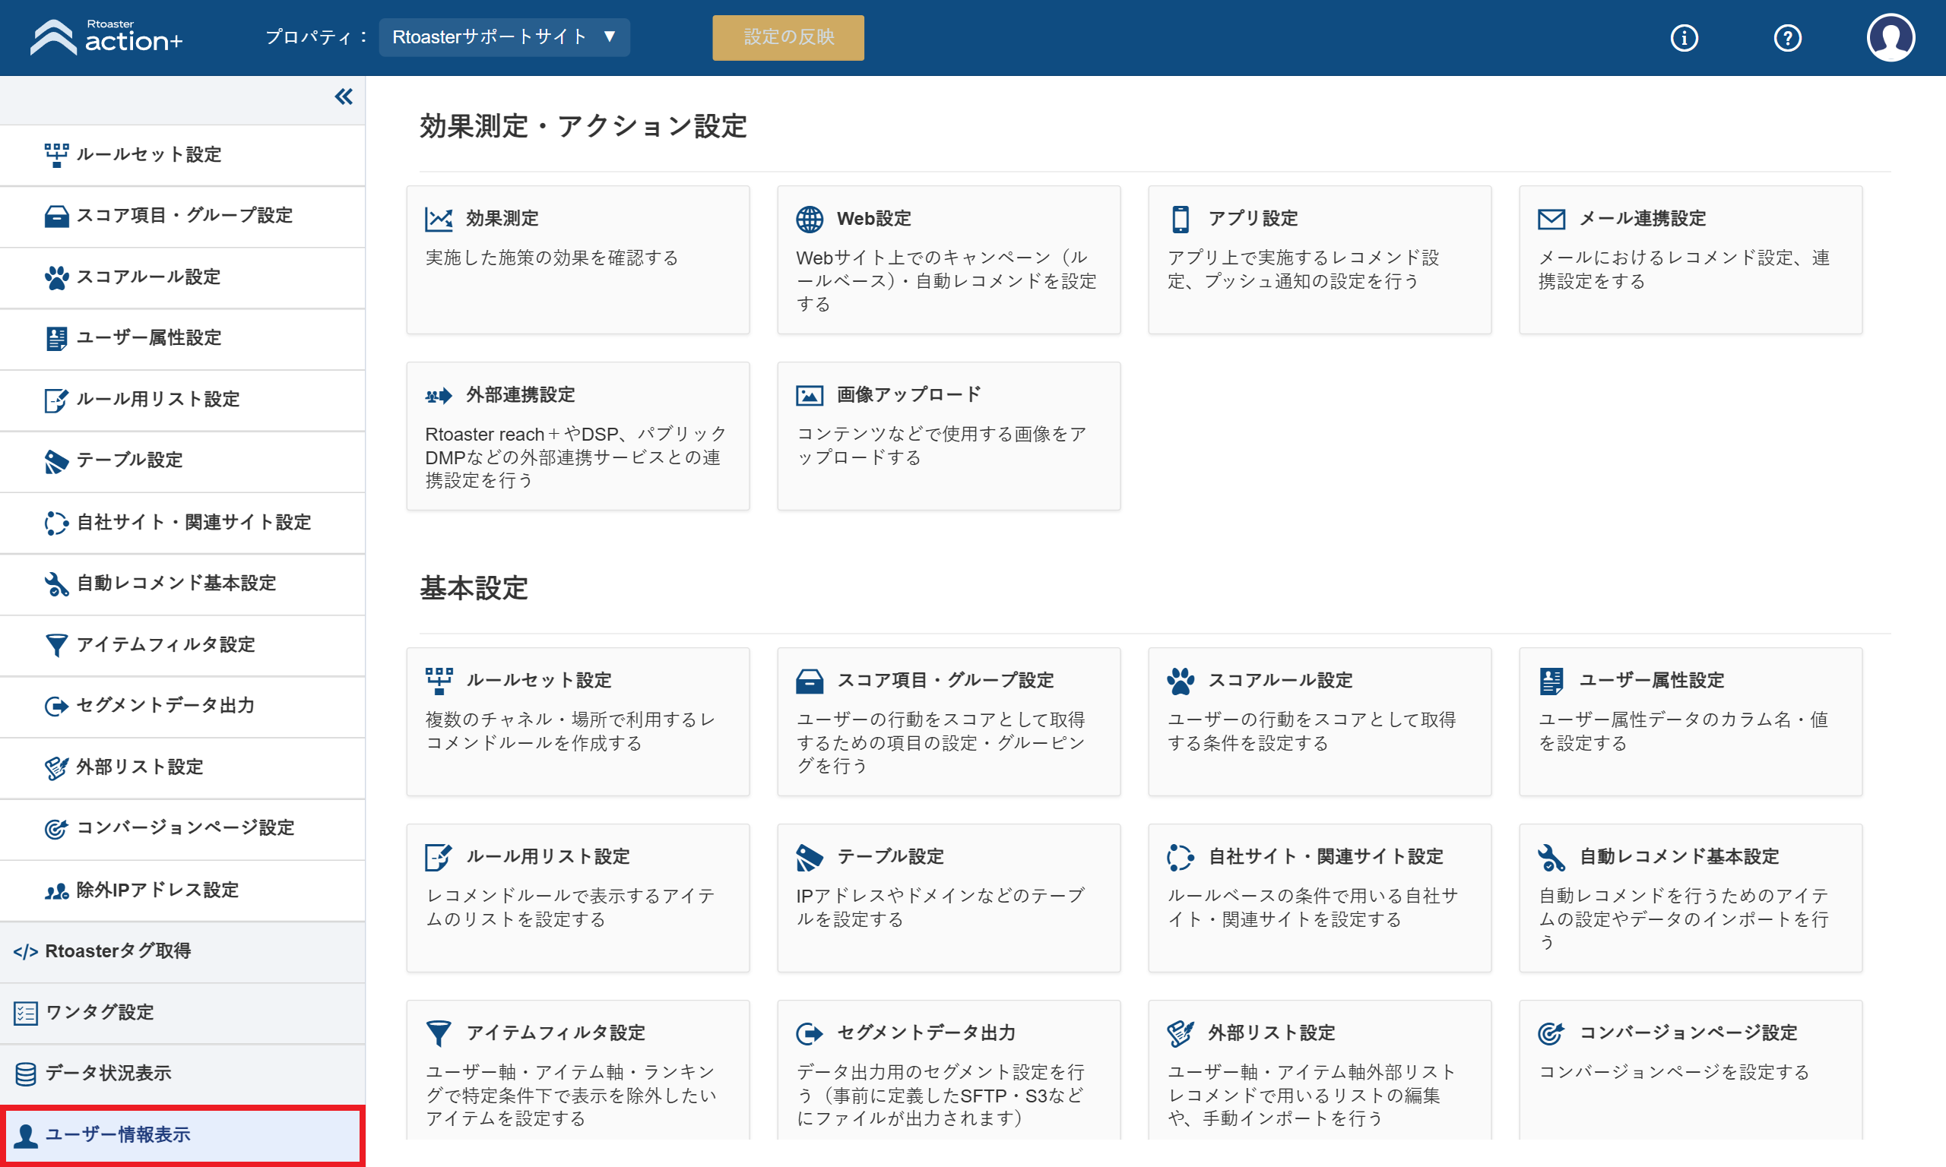This screenshot has height=1167, width=1946.
Task: Click アイテムフィルタ設定 funnel icon in sidebar
Action: (x=55, y=645)
